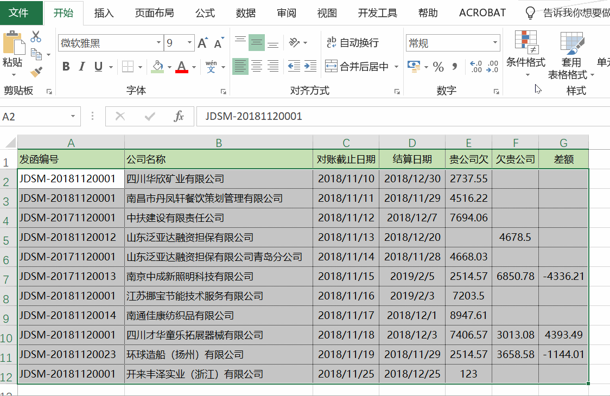The width and height of the screenshot is (610, 396).
Task: Switch to the 插入 Insert tab
Action: point(104,13)
